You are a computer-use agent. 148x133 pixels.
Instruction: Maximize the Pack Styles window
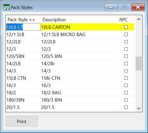pyautogui.click(x=125, y=7)
